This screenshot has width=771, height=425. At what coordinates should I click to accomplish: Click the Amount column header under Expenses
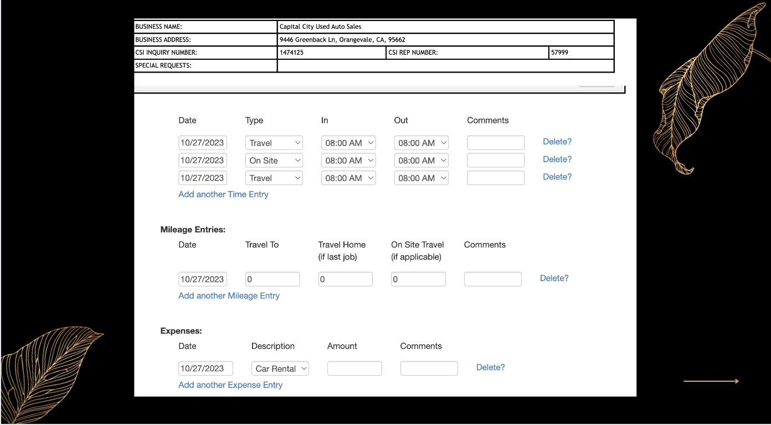tap(342, 346)
